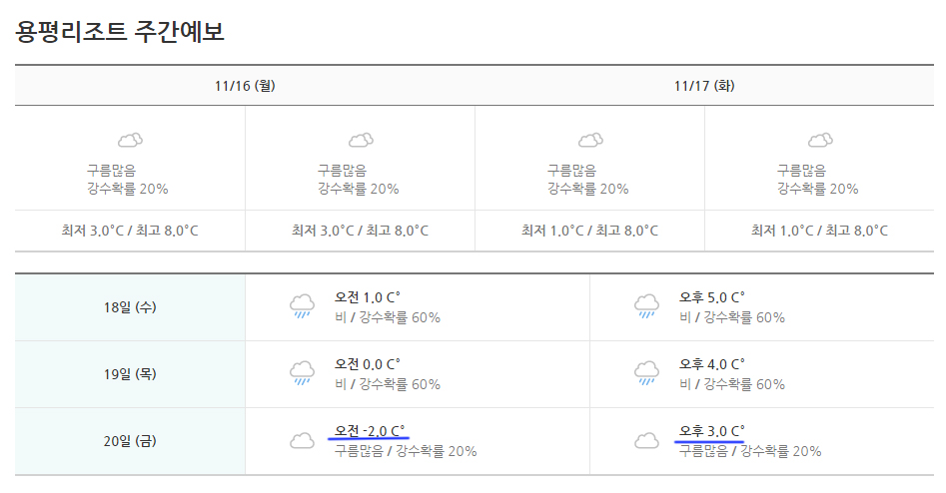Click the last 11/17 cloudy weather icon
The image size is (946, 493).
click(x=820, y=141)
